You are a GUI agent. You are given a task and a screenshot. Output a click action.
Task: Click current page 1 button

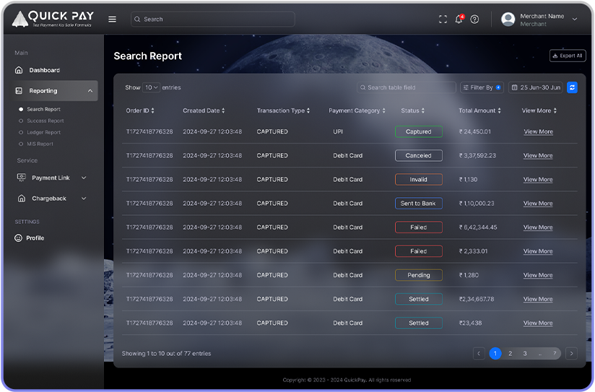(495, 354)
